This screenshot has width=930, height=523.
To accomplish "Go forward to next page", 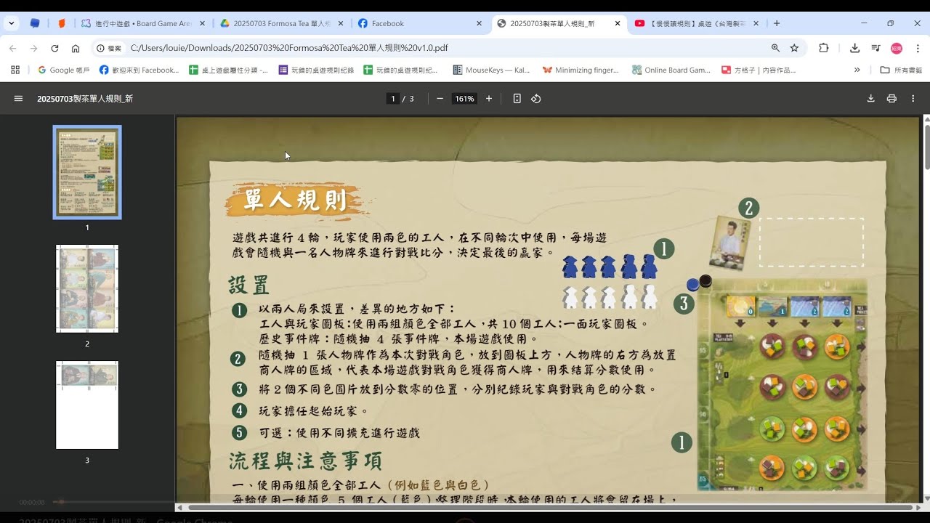I will click(33, 48).
